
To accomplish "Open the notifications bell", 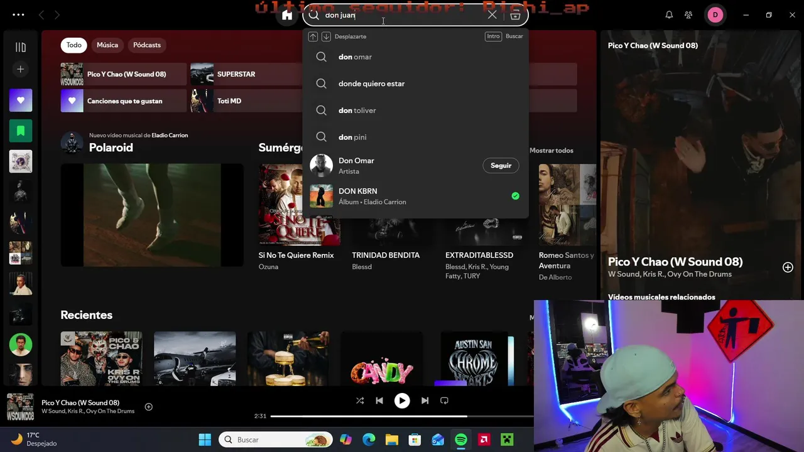I will coord(669,15).
